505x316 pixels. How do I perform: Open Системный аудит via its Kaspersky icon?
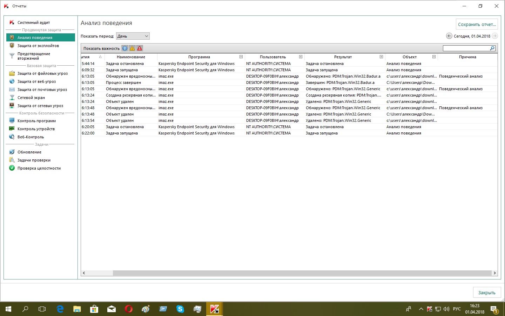(x=12, y=22)
